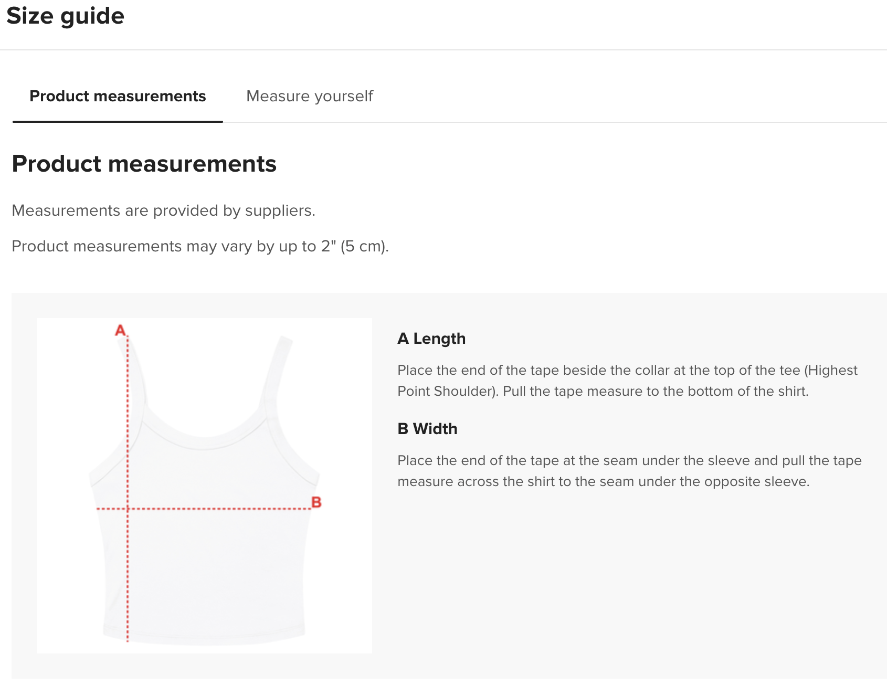
Task: Click the Product measurements section heading
Action: point(144,164)
